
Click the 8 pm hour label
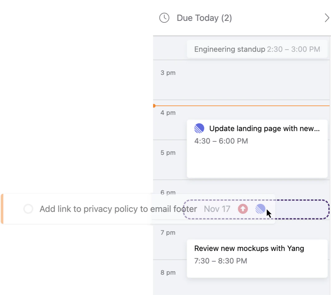click(x=168, y=273)
